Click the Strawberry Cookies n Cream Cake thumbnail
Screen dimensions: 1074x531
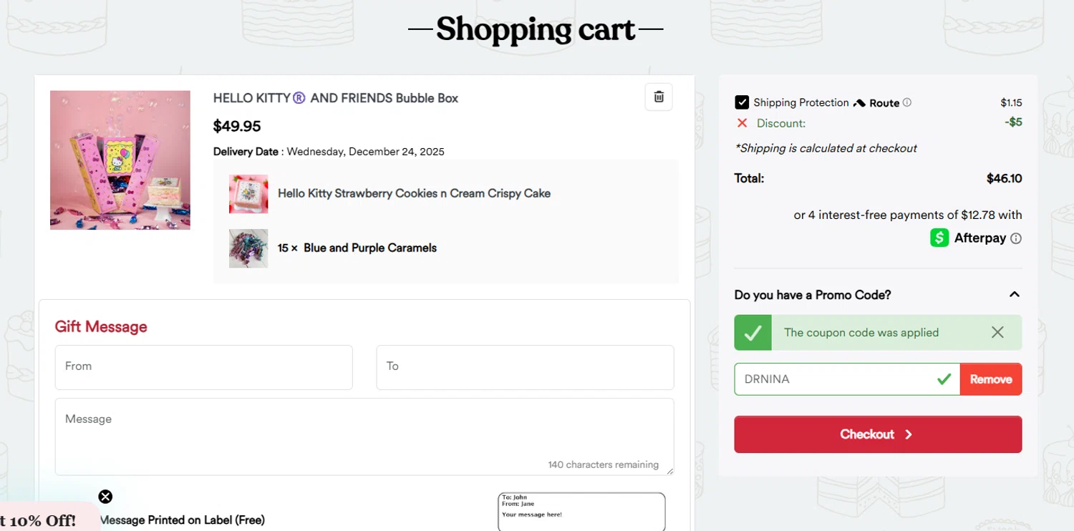pyautogui.click(x=248, y=194)
